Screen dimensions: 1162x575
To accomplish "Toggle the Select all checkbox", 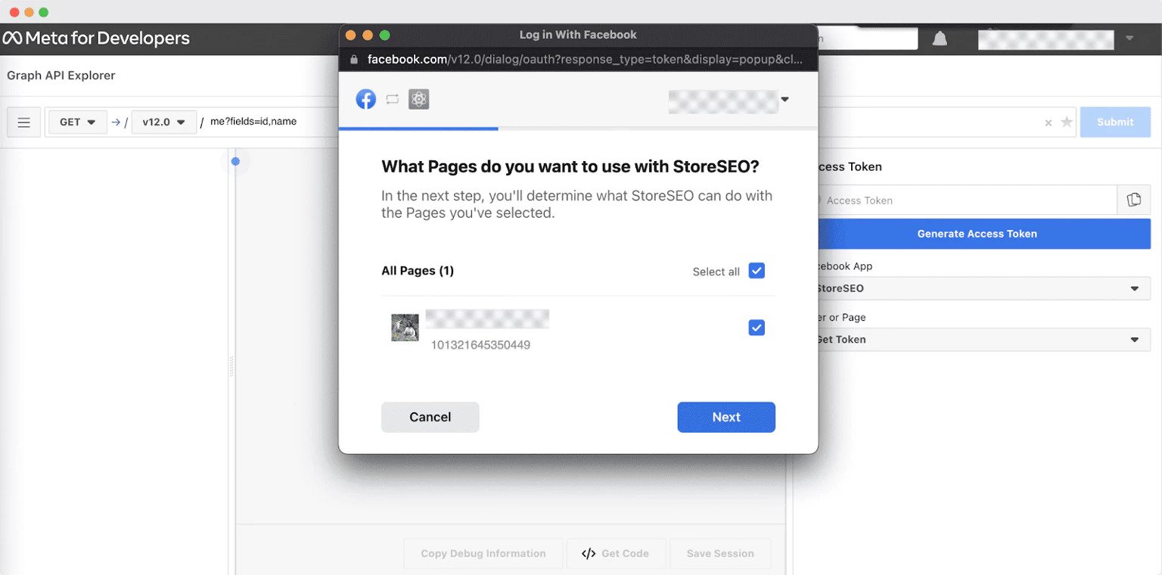I will click(757, 271).
